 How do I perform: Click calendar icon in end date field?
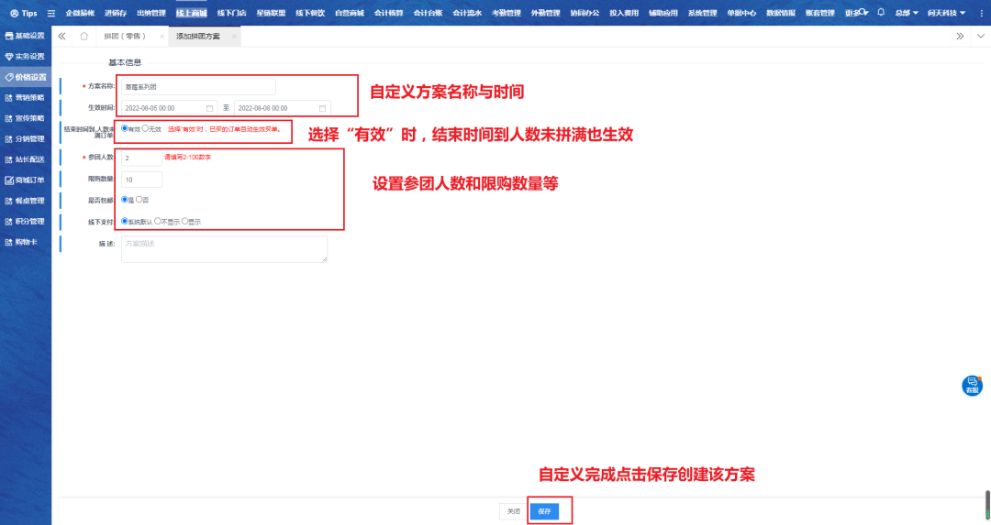(323, 108)
